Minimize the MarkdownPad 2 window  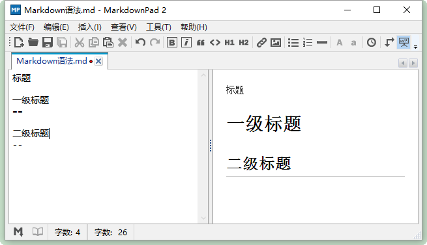tap(347, 10)
